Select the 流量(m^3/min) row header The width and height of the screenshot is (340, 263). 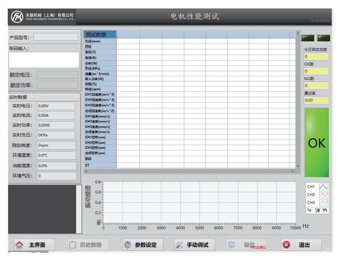click(x=100, y=74)
